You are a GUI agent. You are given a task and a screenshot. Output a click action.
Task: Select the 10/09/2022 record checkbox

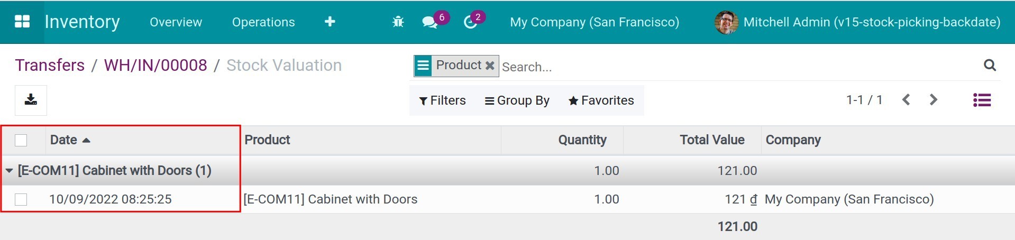[21, 199]
